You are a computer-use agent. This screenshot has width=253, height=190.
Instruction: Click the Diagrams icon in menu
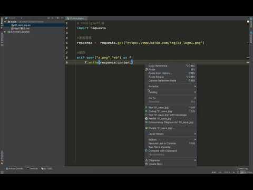146,160
